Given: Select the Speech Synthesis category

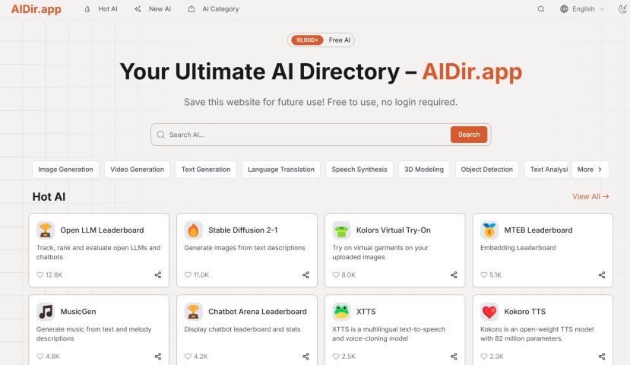Looking at the screenshot, I should click(359, 170).
